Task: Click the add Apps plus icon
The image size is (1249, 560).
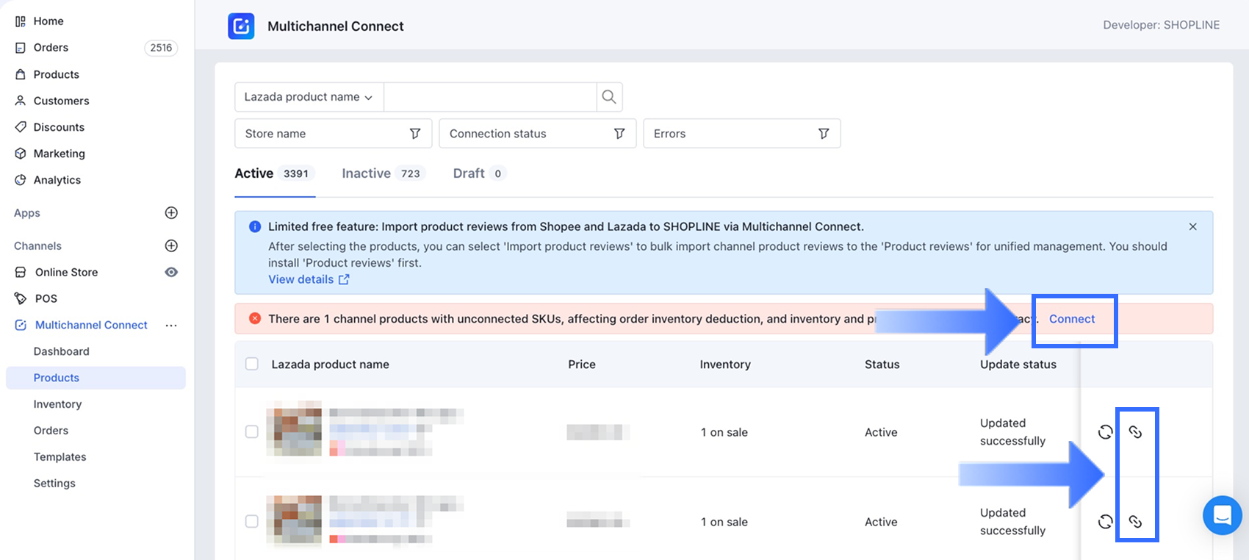Action: (x=171, y=213)
